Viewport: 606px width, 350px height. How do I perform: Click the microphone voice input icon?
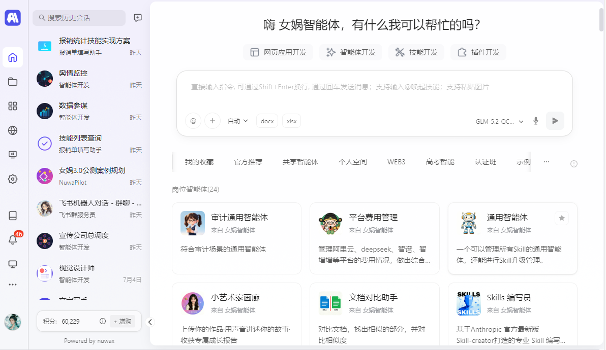pyautogui.click(x=536, y=121)
